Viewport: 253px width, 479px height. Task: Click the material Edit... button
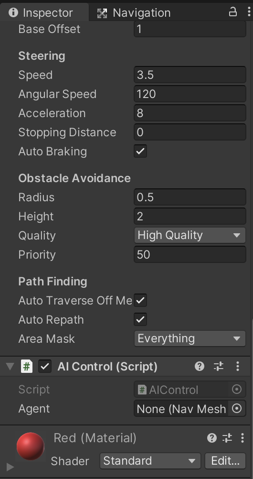click(225, 461)
